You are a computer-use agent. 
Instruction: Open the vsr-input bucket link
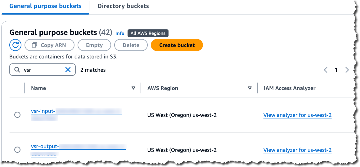tap(43, 111)
